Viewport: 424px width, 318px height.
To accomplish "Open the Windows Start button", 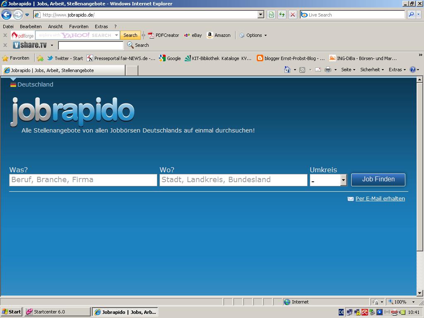I will click(12, 312).
